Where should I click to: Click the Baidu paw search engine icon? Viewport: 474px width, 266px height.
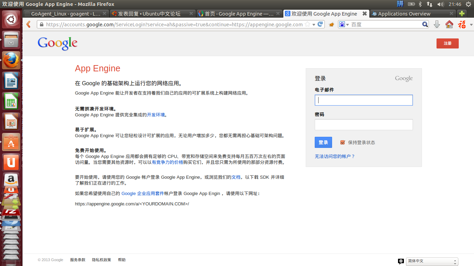[x=342, y=25]
